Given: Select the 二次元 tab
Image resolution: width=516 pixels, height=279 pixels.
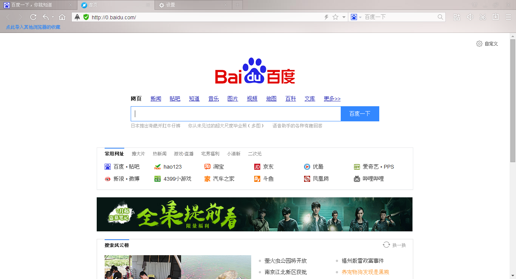Looking at the screenshot, I should click(255, 154).
